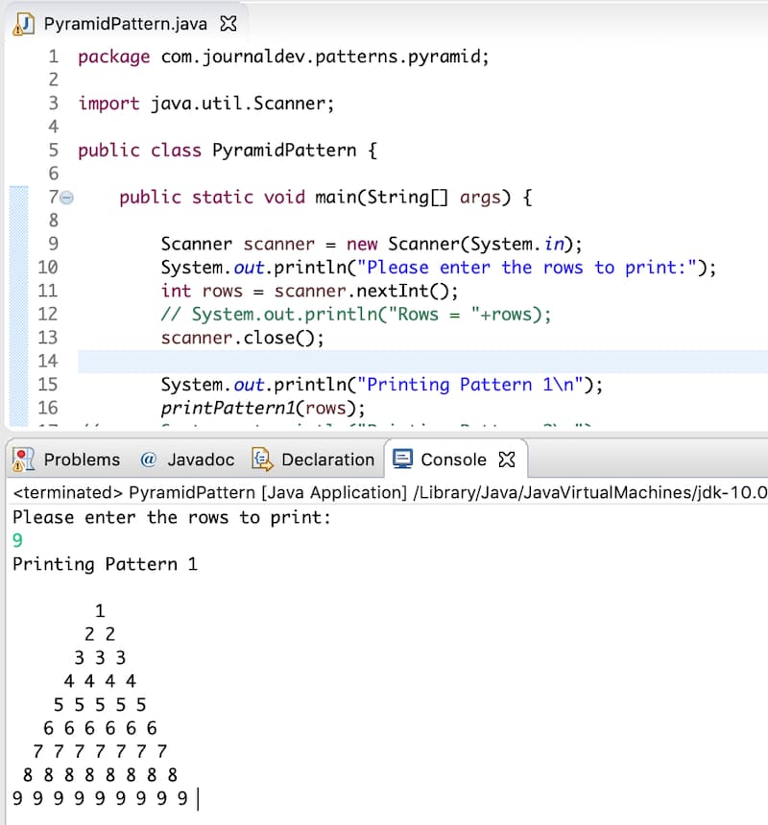Click line number 16 in the gutter

[x=47, y=408]
